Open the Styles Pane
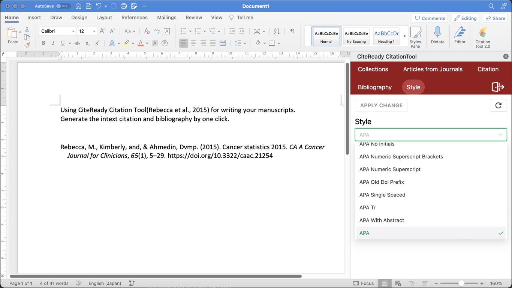Screen dimensions: 512x288 point(415,37)
